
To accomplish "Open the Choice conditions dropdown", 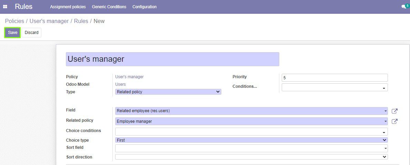I will tap(251, 132).
